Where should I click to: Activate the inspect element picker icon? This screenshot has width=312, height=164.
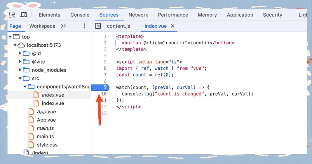[12, 15]
